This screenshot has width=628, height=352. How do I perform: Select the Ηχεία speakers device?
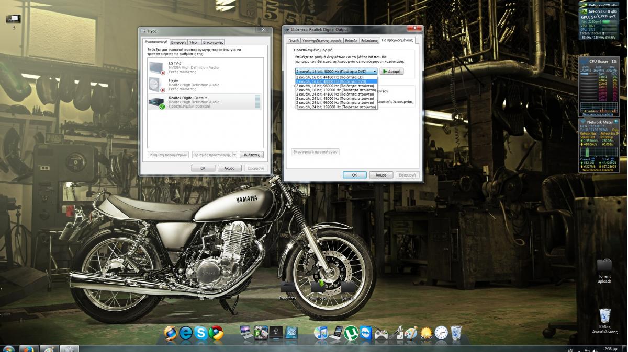click(205, 85)
